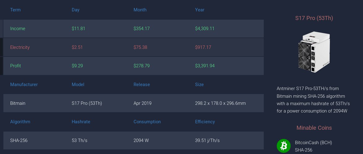Click the Model header label

(78, 85)
